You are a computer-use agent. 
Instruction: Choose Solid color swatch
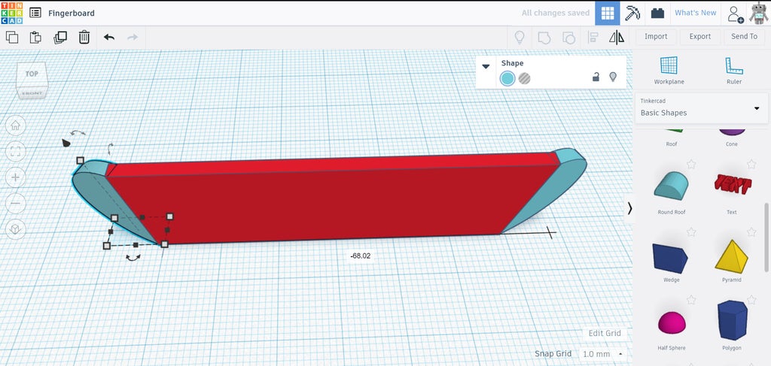tap(507, 78)
